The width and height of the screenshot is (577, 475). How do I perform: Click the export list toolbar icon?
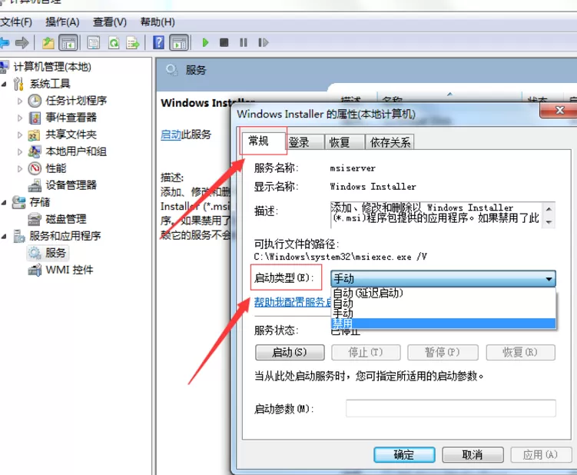133,43
